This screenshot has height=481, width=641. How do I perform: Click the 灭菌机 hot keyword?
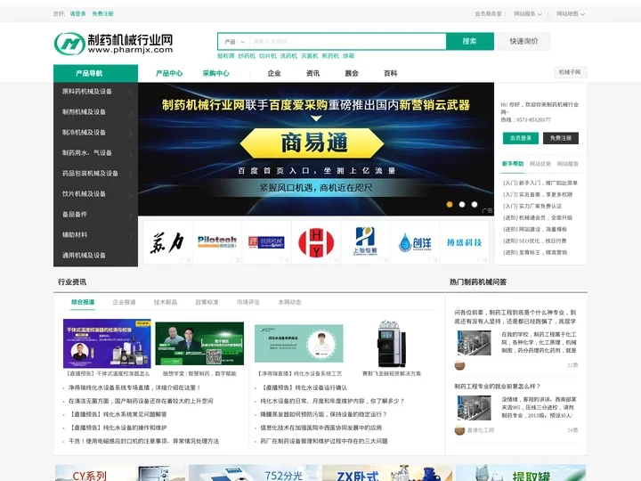tap(310, 56)
